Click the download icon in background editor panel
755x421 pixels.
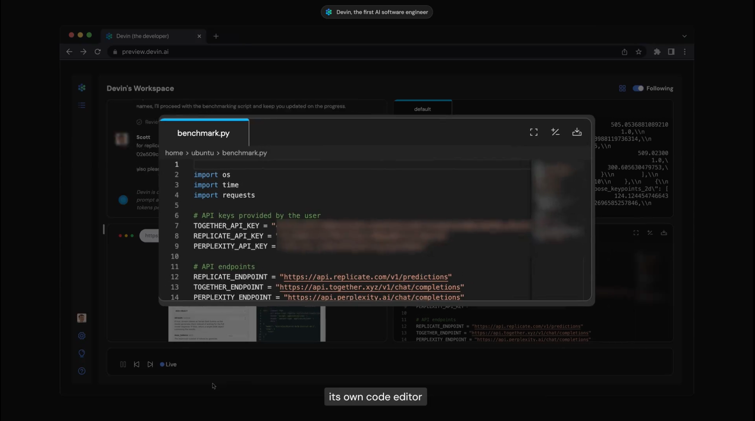point(664,233)
